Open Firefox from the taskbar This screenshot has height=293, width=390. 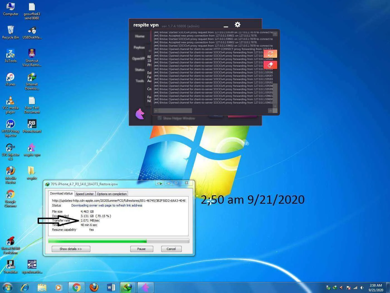pyautogui.click(x=94, y=287)
